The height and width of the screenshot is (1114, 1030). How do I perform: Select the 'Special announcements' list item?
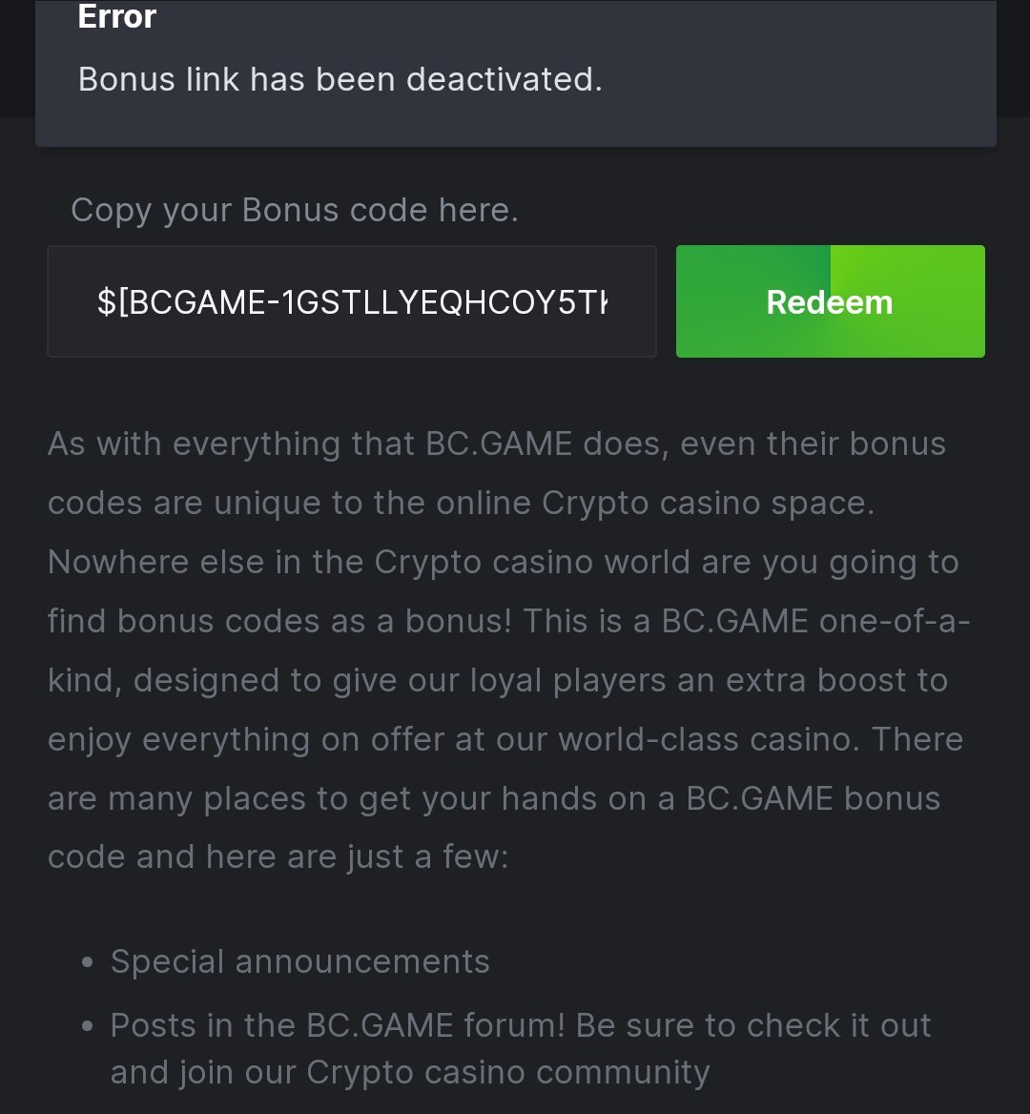pos(299,961)
